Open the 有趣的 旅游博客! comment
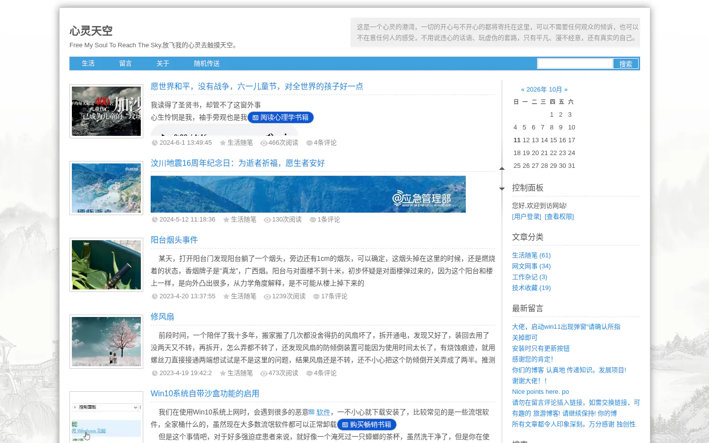Viewport: 709px width, 443px height. pos(564,413)
